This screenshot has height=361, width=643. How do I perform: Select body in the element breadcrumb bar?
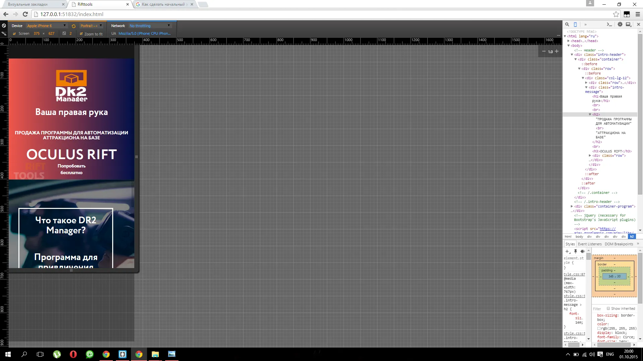tap(579, 237)
